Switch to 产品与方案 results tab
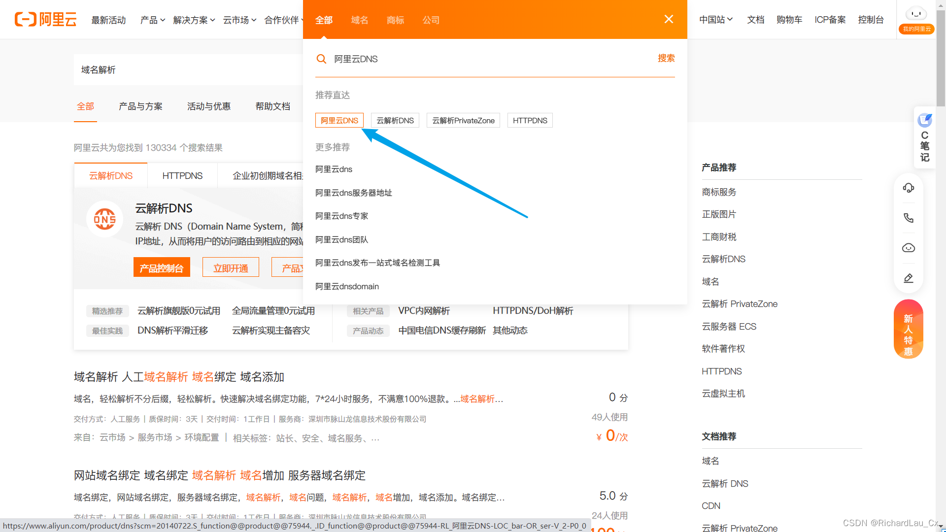Viewport: 946px width, 532px height. 140,106
